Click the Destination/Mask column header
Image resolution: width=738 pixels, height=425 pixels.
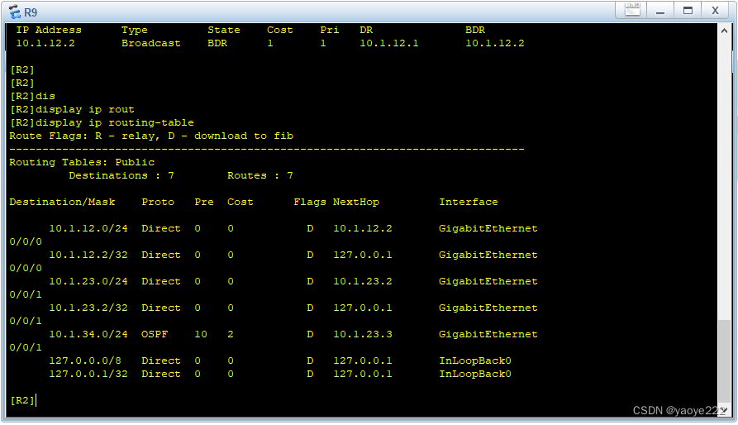pos(62,202)
